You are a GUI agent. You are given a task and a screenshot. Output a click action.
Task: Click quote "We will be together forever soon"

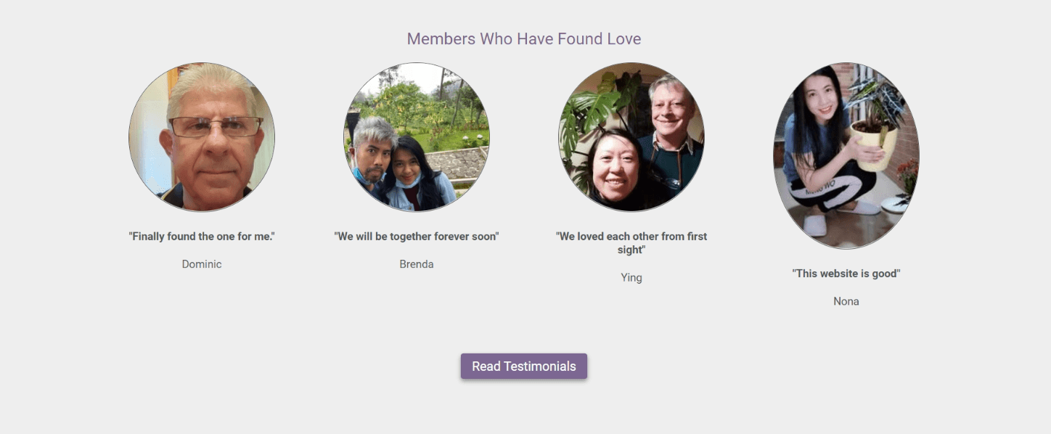[x=417, y=237]
